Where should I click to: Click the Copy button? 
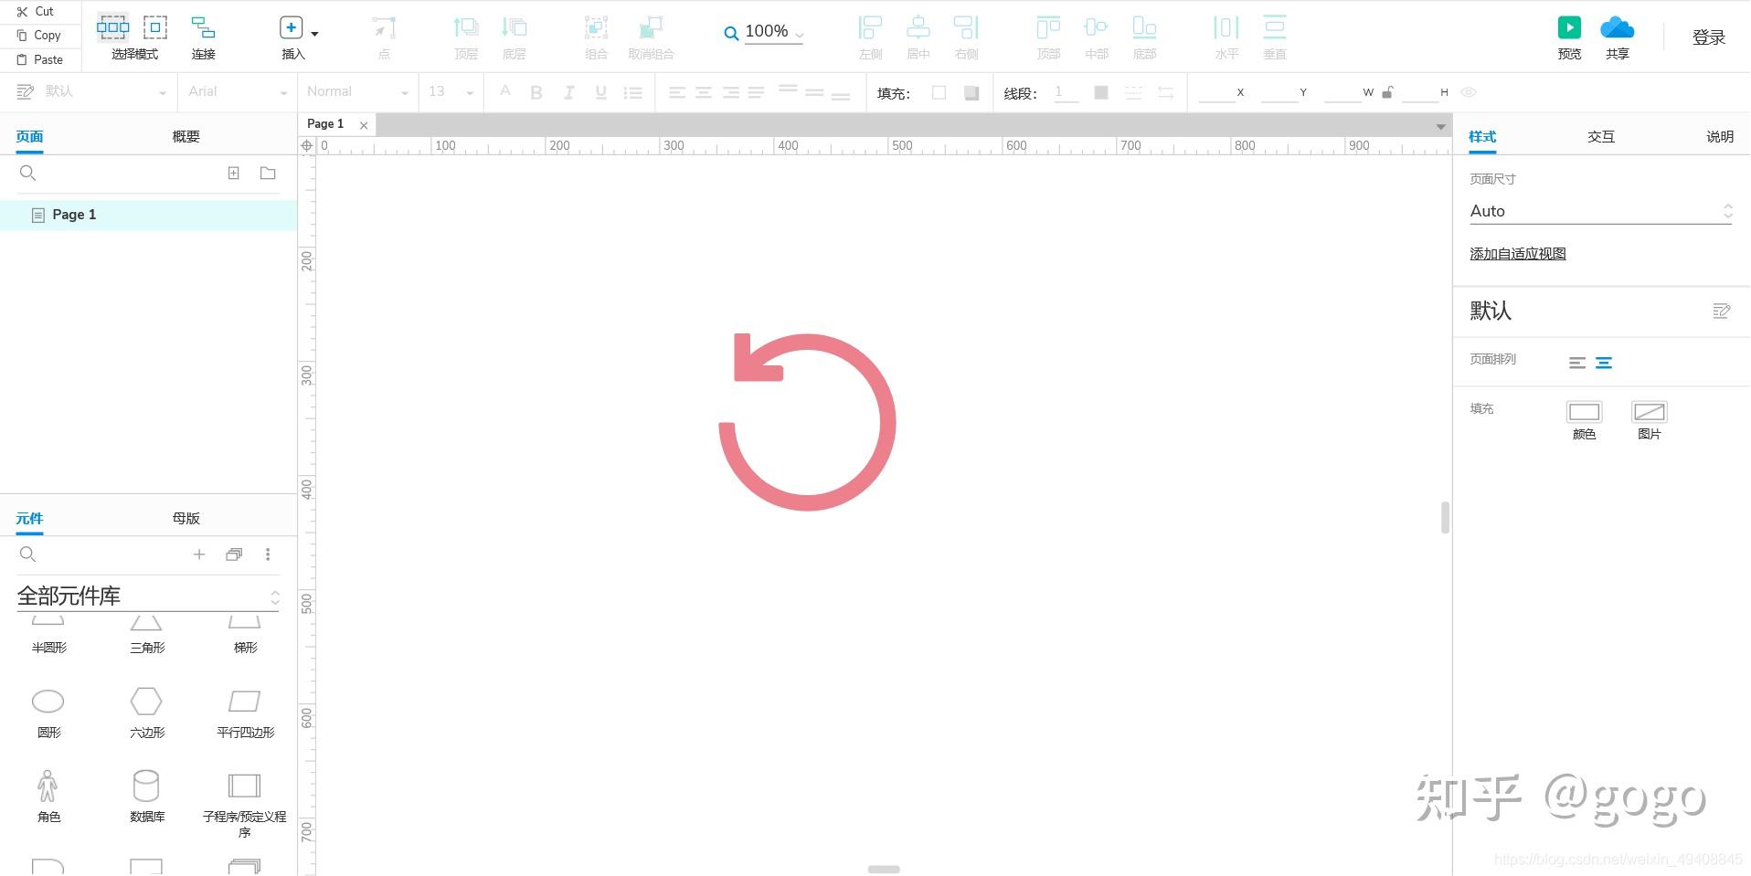(x=38, y=35)
